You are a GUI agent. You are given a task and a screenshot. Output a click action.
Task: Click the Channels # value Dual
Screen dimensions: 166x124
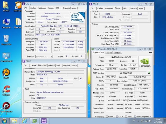click(x=140, y=14)
